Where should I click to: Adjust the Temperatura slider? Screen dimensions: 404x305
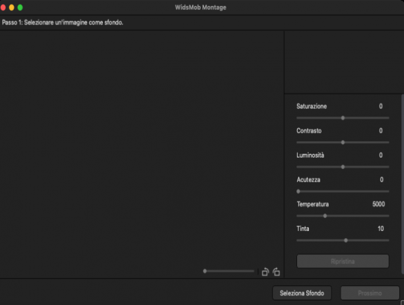pyautogui.click(x=343, y=216)
